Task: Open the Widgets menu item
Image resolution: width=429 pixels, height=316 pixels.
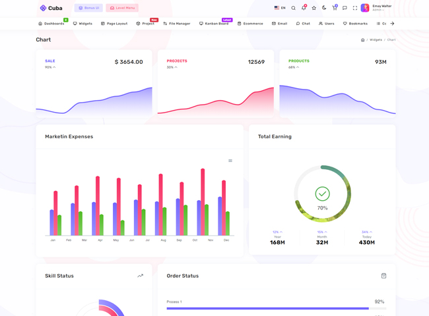Action: click(82, 24)
